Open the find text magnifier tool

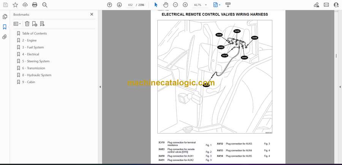(x=45, y=5)
